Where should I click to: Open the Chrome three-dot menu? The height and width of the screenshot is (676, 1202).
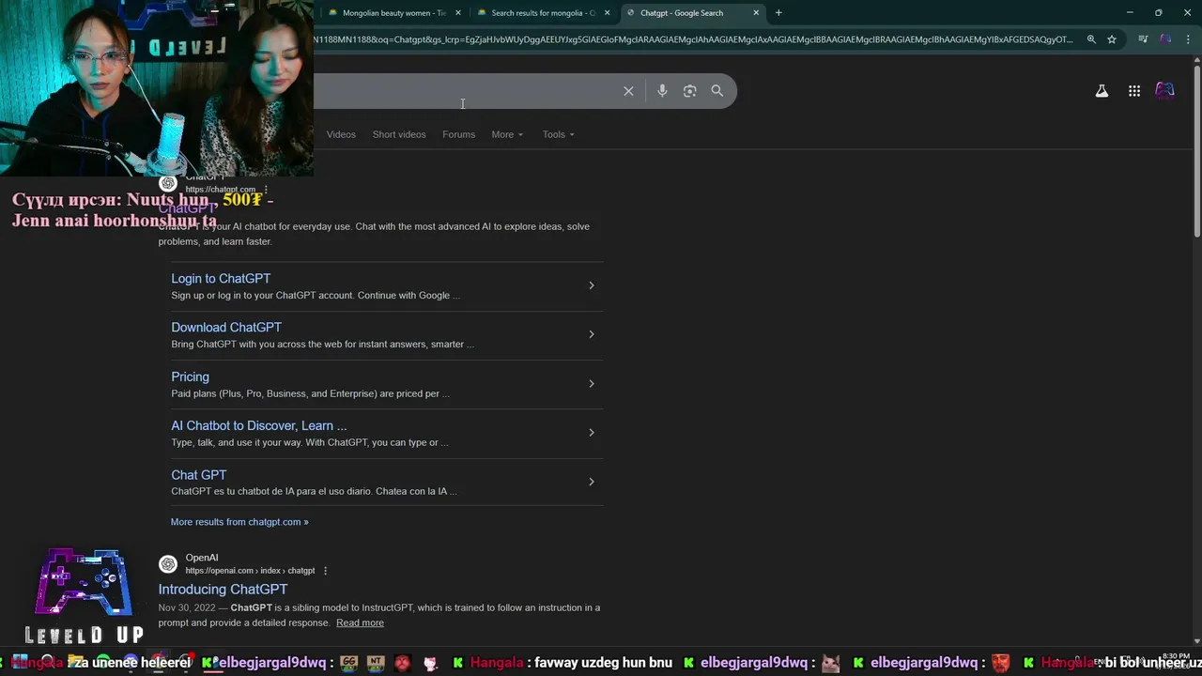coord(1187,39)
